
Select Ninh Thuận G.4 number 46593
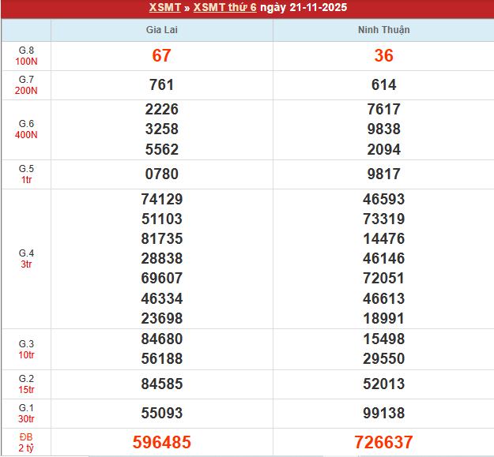[x=383, y=200]
